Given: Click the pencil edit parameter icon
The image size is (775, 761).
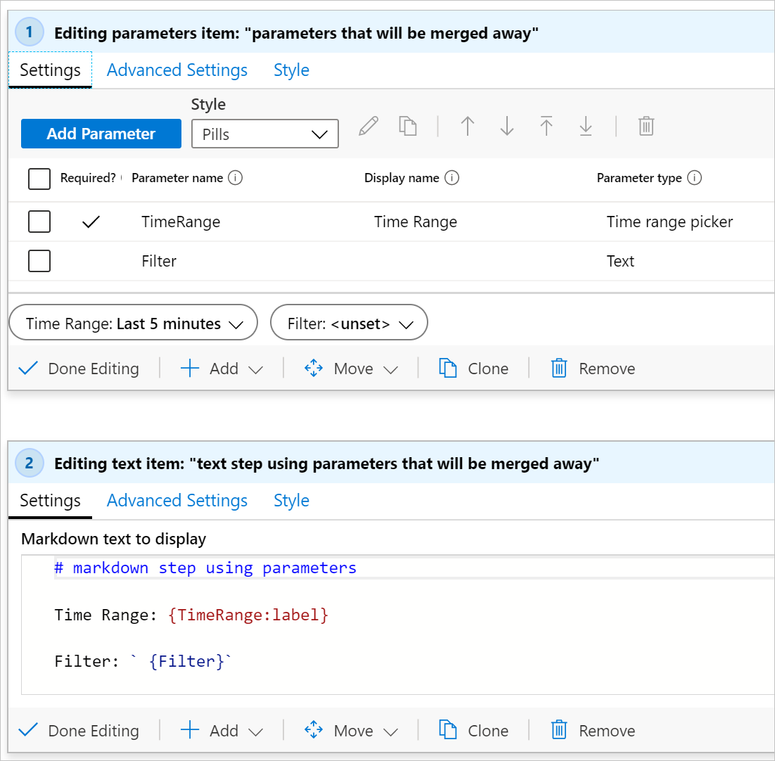Looking at the screenshot, I should tap(368, 127).
